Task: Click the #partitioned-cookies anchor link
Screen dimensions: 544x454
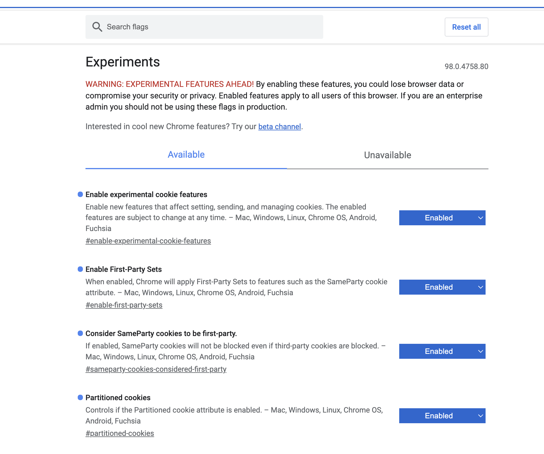Action: click(120, 433)
